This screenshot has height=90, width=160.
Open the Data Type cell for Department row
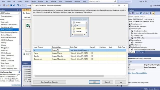[x=79, y=59]
